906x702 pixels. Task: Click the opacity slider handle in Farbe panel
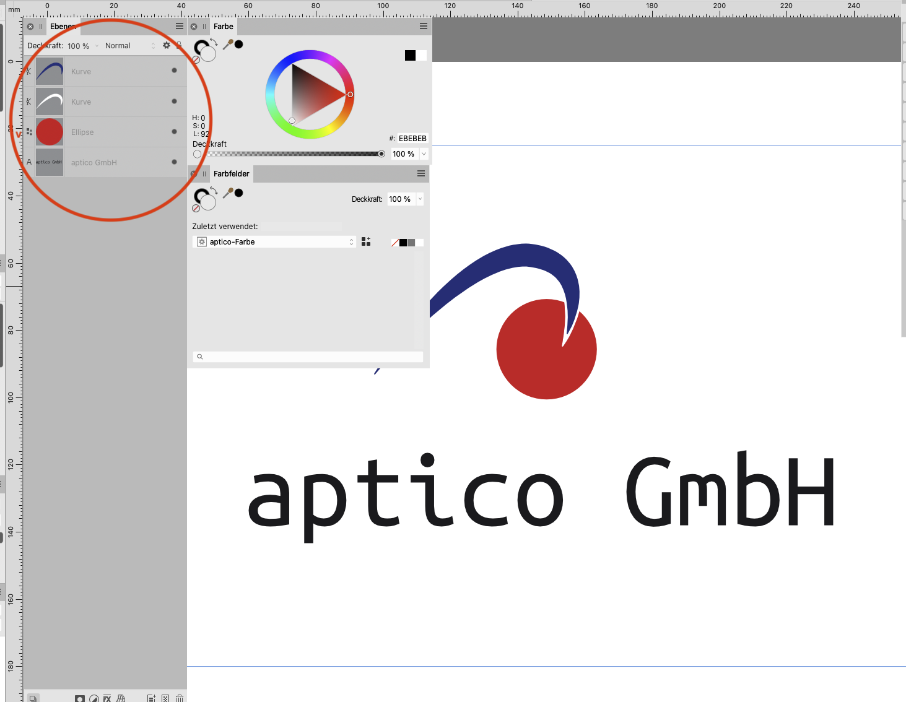[x=381, y=154]
